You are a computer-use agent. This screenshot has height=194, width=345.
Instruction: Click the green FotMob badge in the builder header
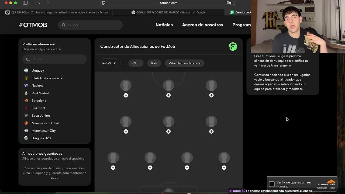233,47
